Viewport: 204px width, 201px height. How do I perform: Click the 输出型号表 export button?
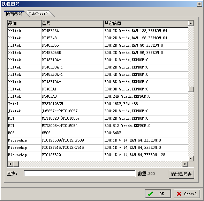coord(181,174)
